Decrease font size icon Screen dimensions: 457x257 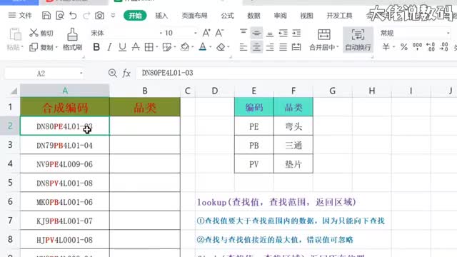[x=219, y=33]
